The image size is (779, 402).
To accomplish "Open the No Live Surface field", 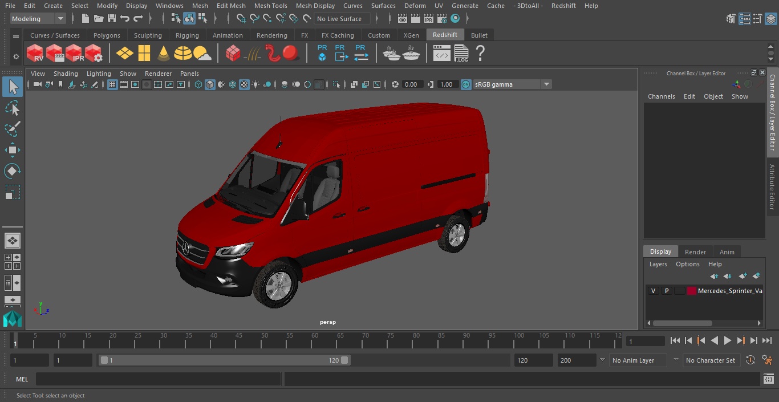I will tap(343, 19).
